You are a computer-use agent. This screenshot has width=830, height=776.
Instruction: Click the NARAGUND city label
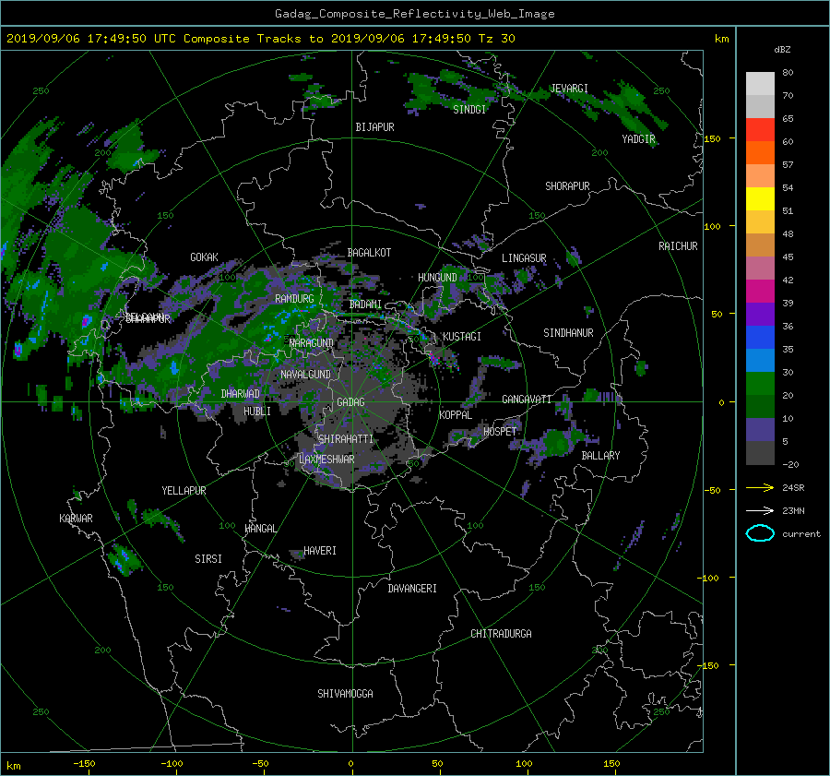point(312,342)
